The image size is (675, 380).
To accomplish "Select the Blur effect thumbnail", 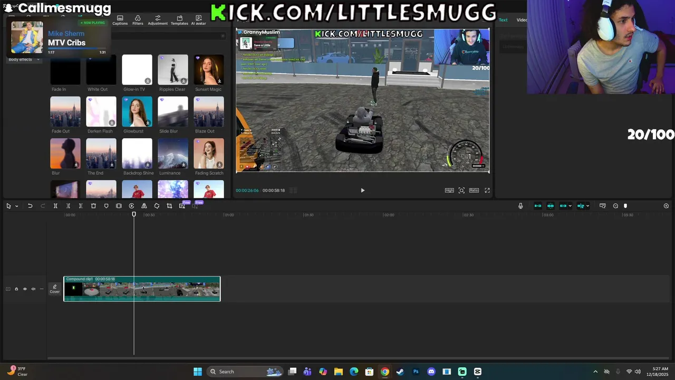I will click(65, 154).
